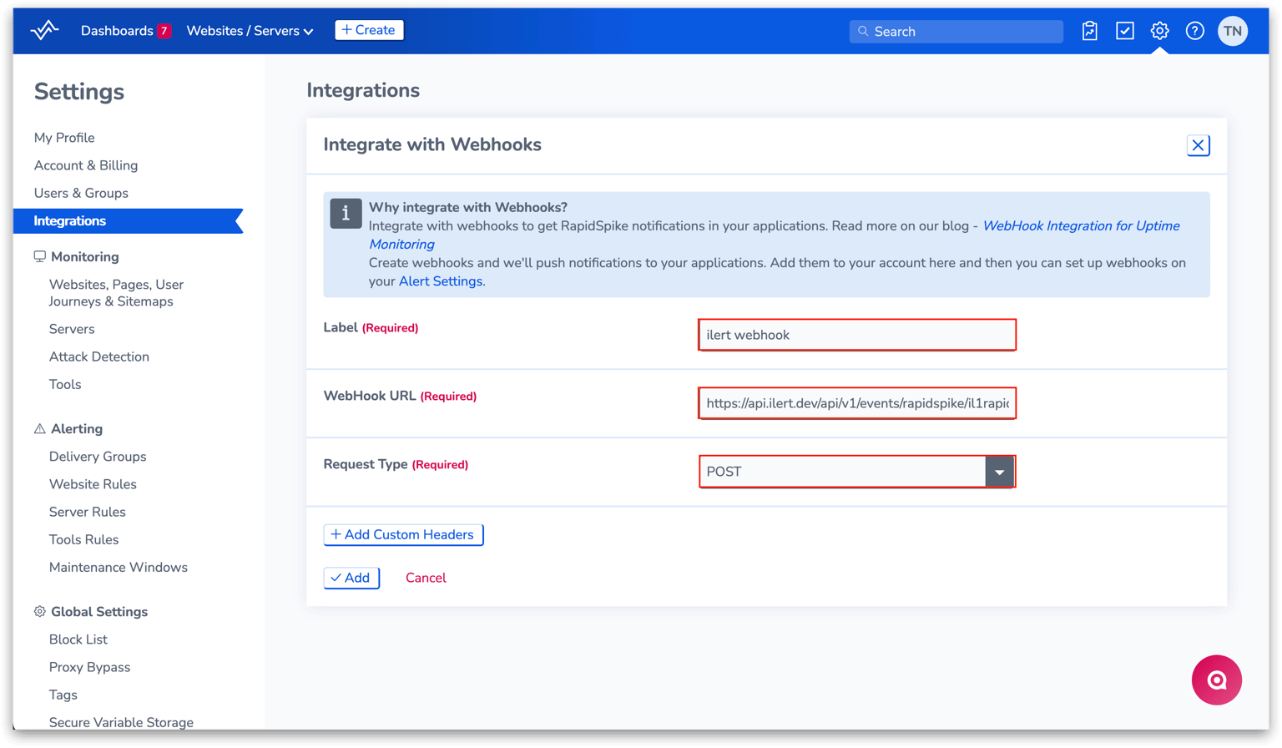Open the help question mark icon
Viewport: 1282px width, 748px height.
(1194, 31)
